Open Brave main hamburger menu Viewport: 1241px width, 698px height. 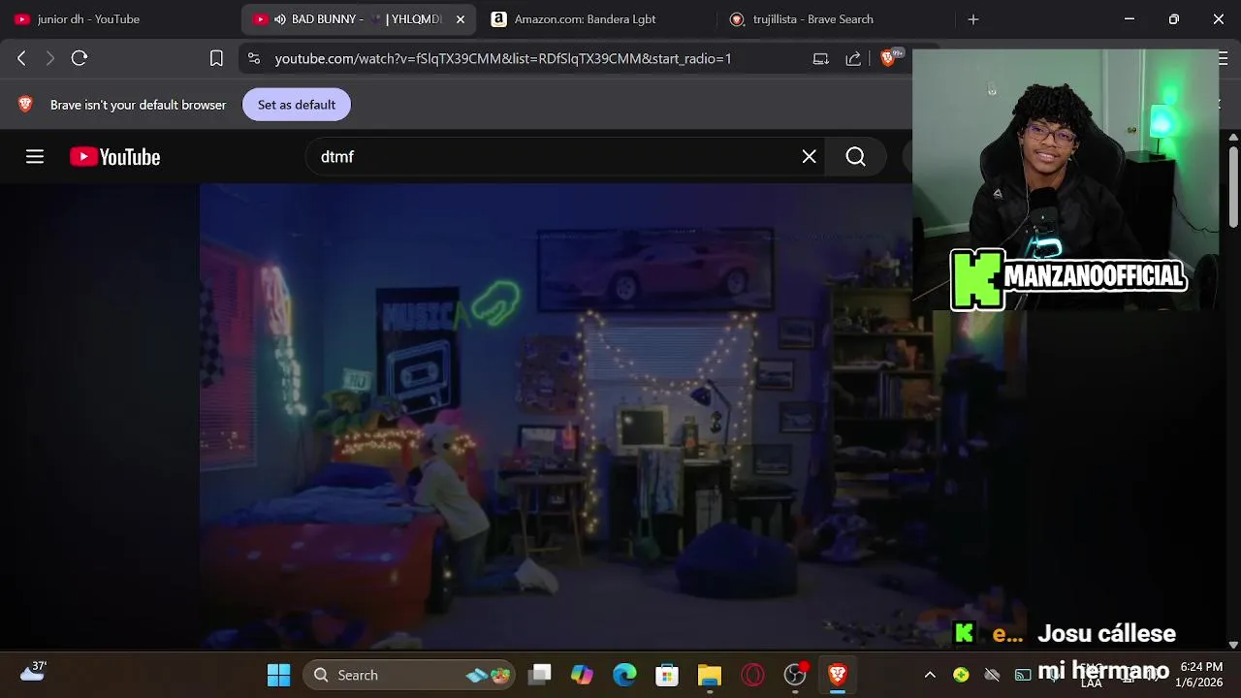pyautogui.click(x=1223, y=58)
